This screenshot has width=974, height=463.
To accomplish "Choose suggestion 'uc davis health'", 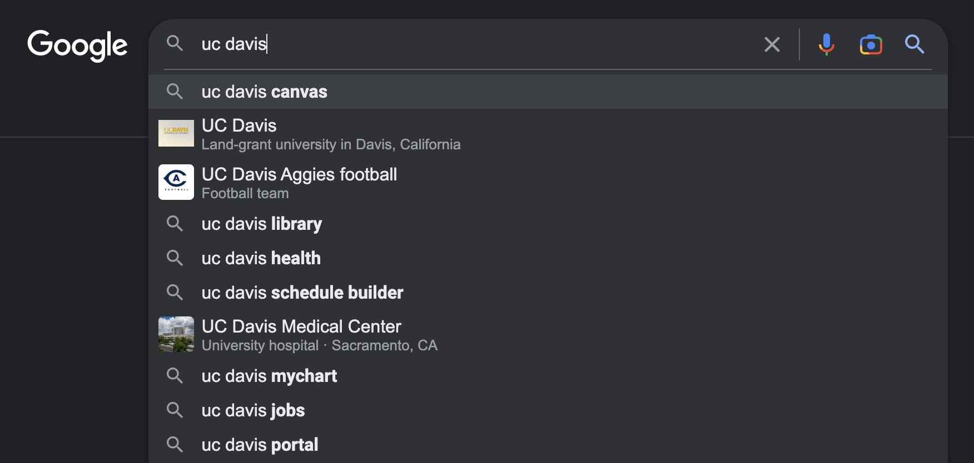I will point(548,258).
